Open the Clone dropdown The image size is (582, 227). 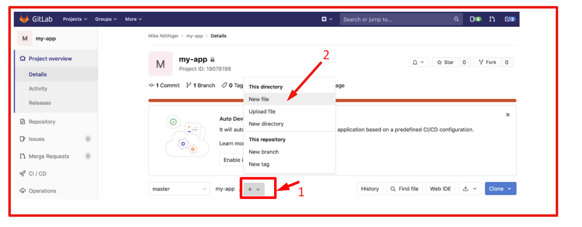tap(501, 189)
